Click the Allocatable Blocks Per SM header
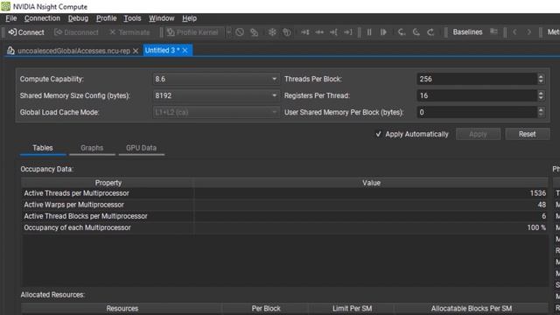560x315 pixels. [x=471, y=309]
